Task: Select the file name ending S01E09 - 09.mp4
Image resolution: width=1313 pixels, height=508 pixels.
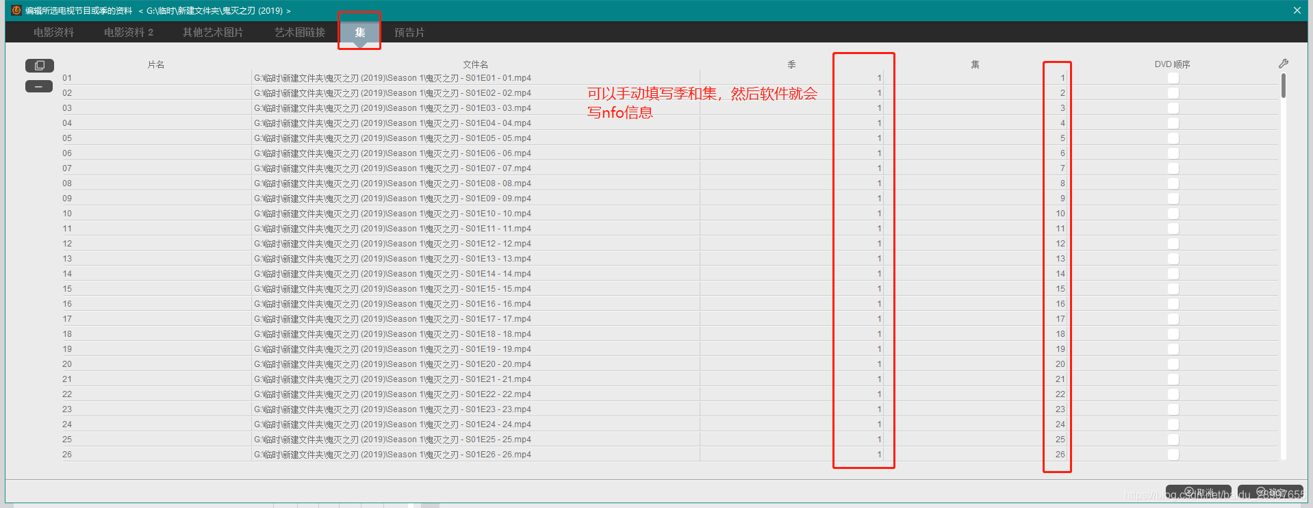Action: click(476, 199)
